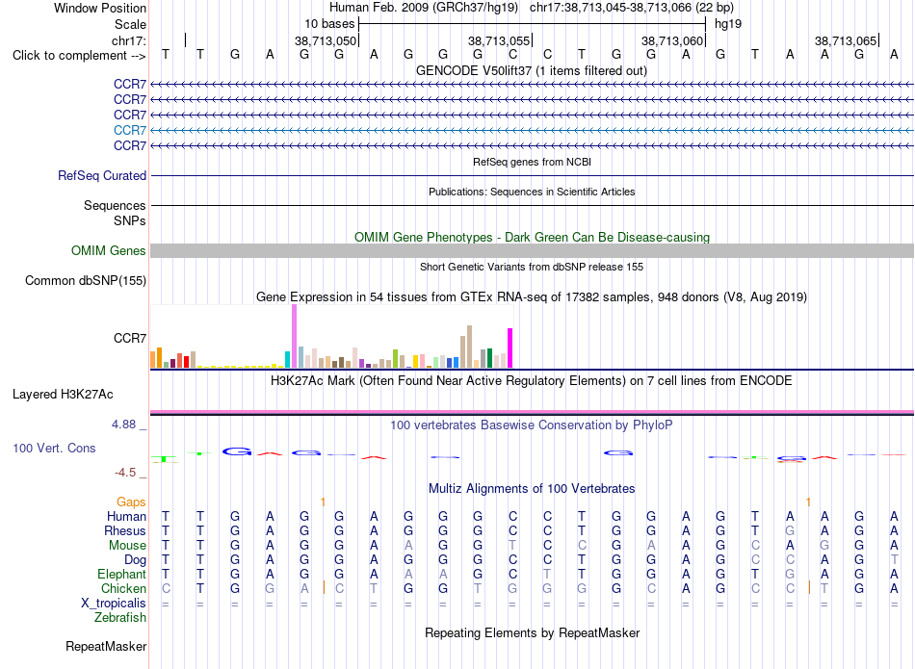Click the Elephant alignment row label
This screenshot has width=915, height=669.
tap(122, 575)
